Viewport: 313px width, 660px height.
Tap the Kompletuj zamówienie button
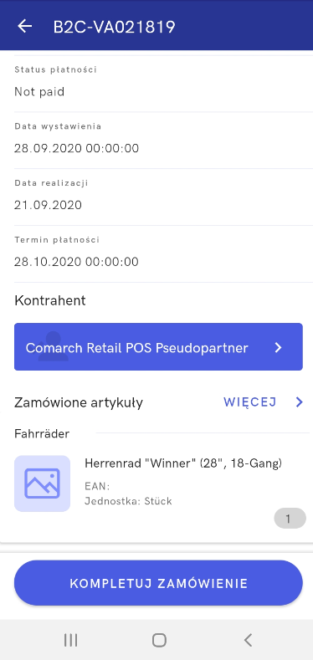point(158,583)
